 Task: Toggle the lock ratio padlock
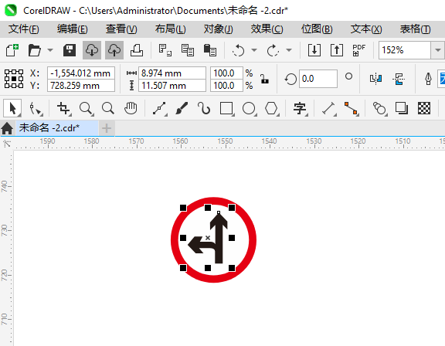click(x=264, y=79)
